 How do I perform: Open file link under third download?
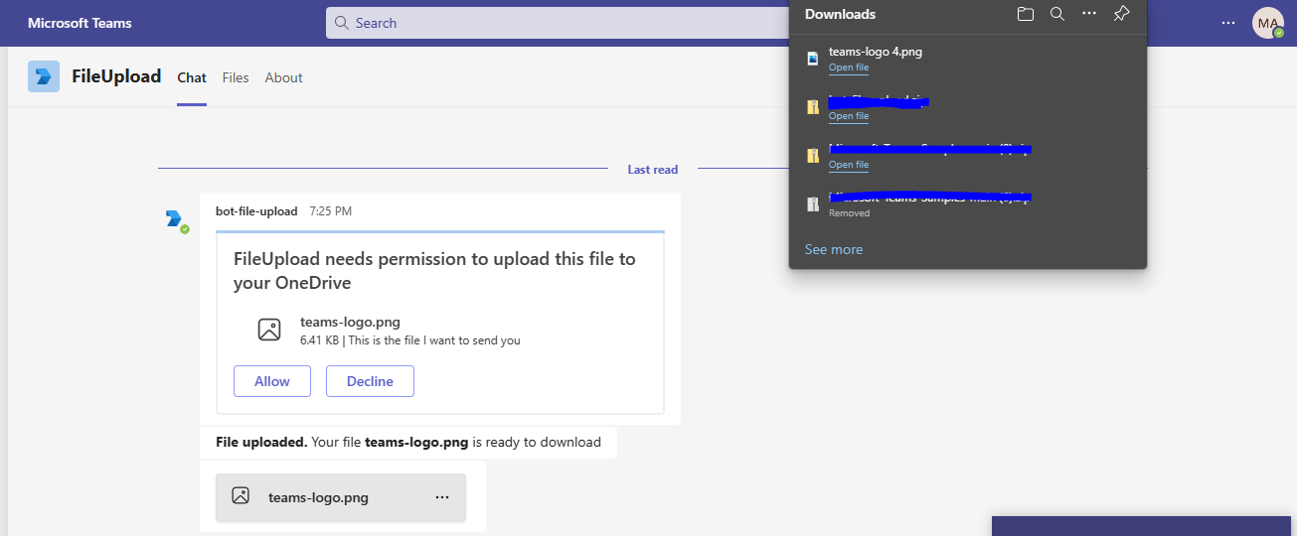point(849,165)
